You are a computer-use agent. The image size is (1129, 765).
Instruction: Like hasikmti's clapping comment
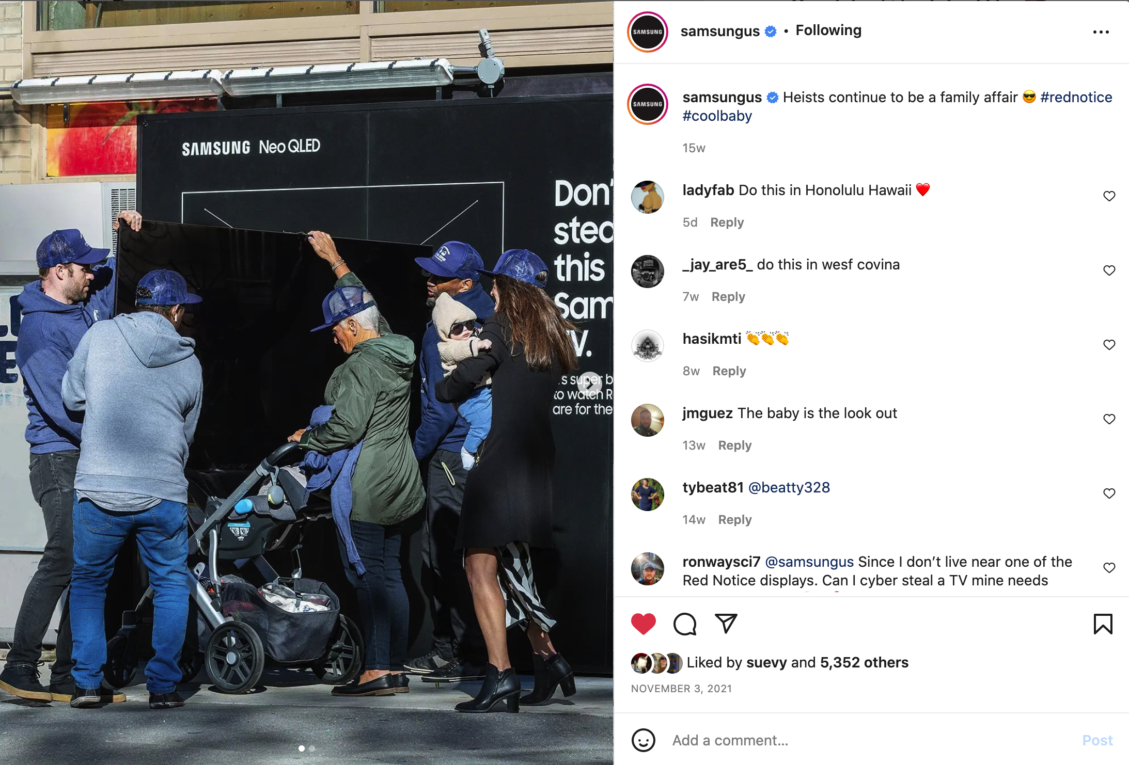tap(1109, 345)
